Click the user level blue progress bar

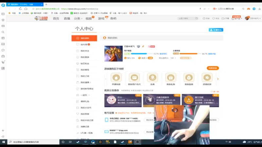coord(142,54)
